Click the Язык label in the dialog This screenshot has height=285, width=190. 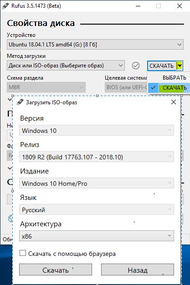coord(28,198)
